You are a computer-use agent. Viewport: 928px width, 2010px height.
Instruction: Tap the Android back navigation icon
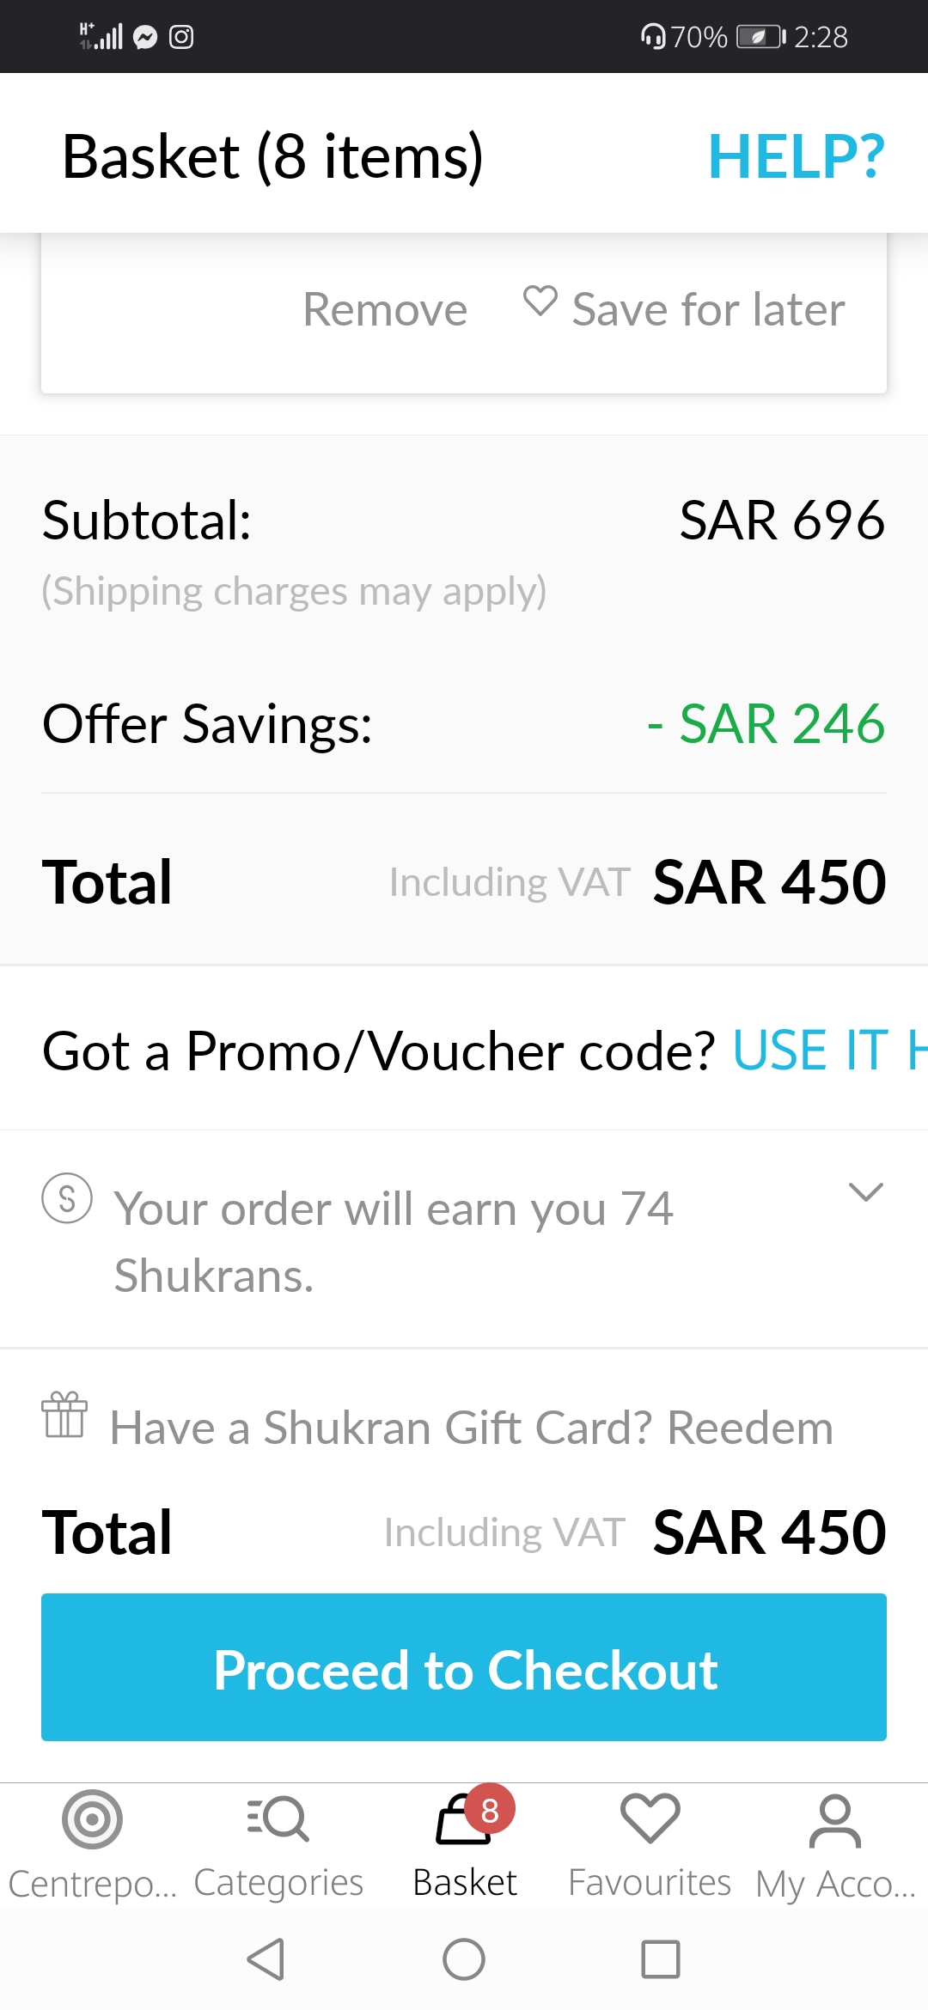[266, 1959]
